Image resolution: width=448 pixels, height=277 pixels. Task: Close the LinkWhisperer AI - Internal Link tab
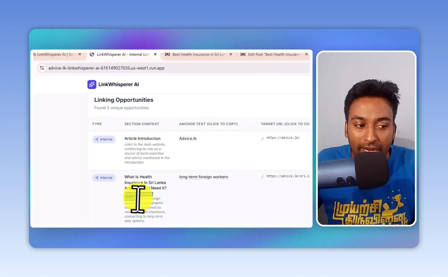coord(155,54)
